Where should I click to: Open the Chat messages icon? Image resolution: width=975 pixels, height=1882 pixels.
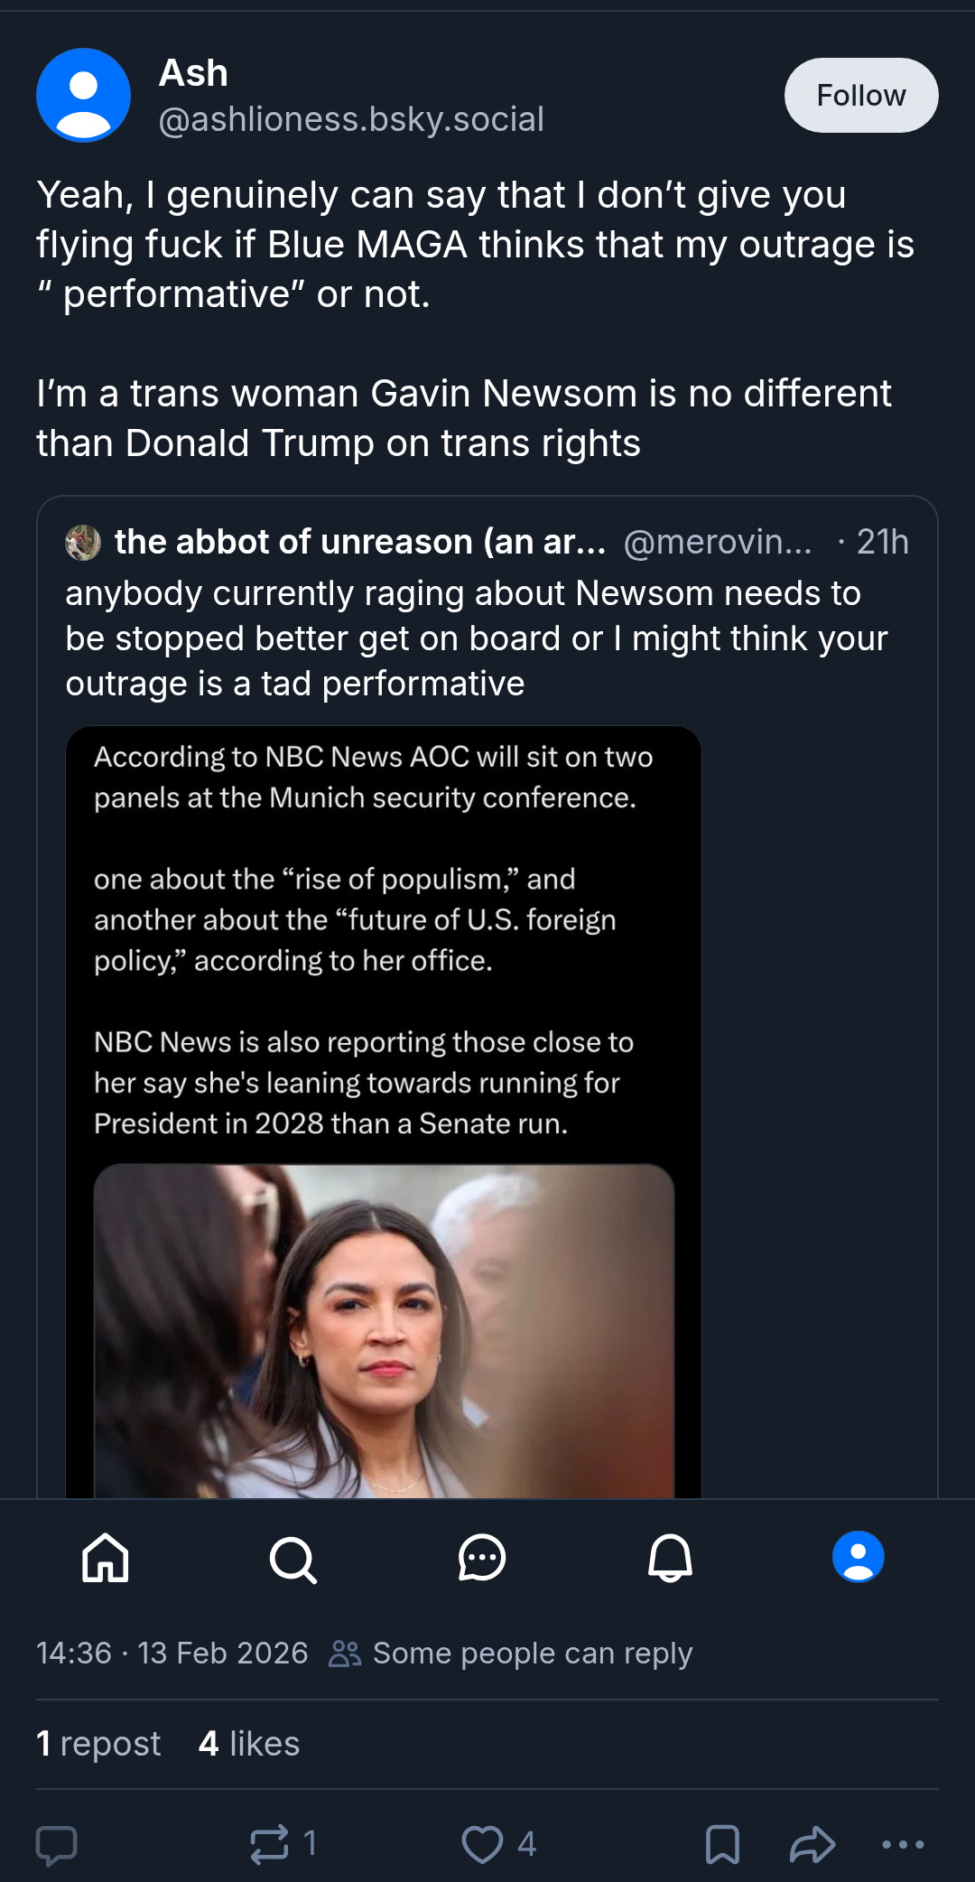[x=482, y=1558]
